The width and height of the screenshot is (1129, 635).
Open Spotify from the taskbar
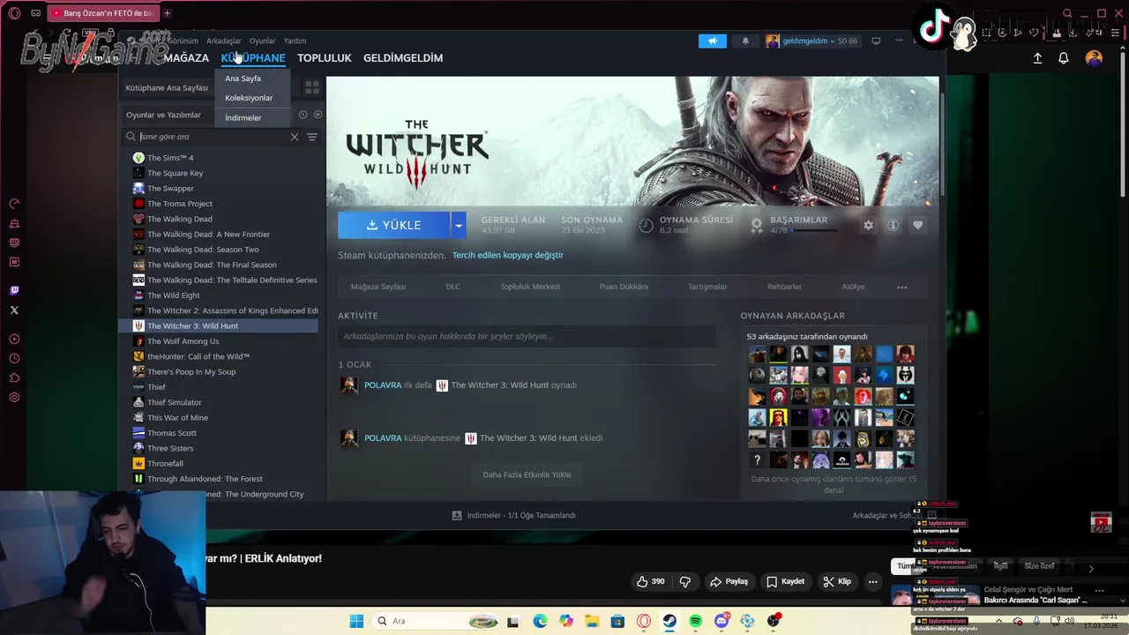tap(695, 621)
